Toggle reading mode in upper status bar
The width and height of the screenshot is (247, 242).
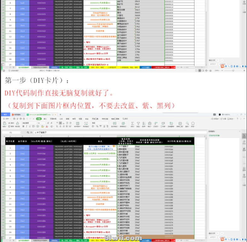point(207,71)
